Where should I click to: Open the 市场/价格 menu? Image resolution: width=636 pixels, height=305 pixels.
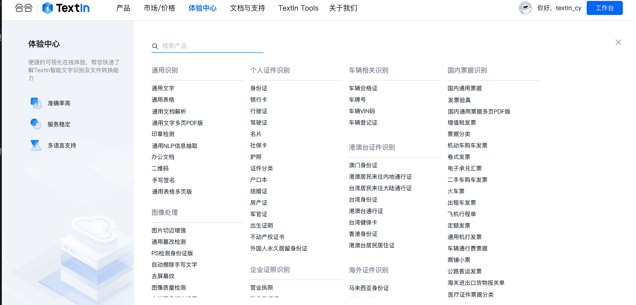point(159,8)
